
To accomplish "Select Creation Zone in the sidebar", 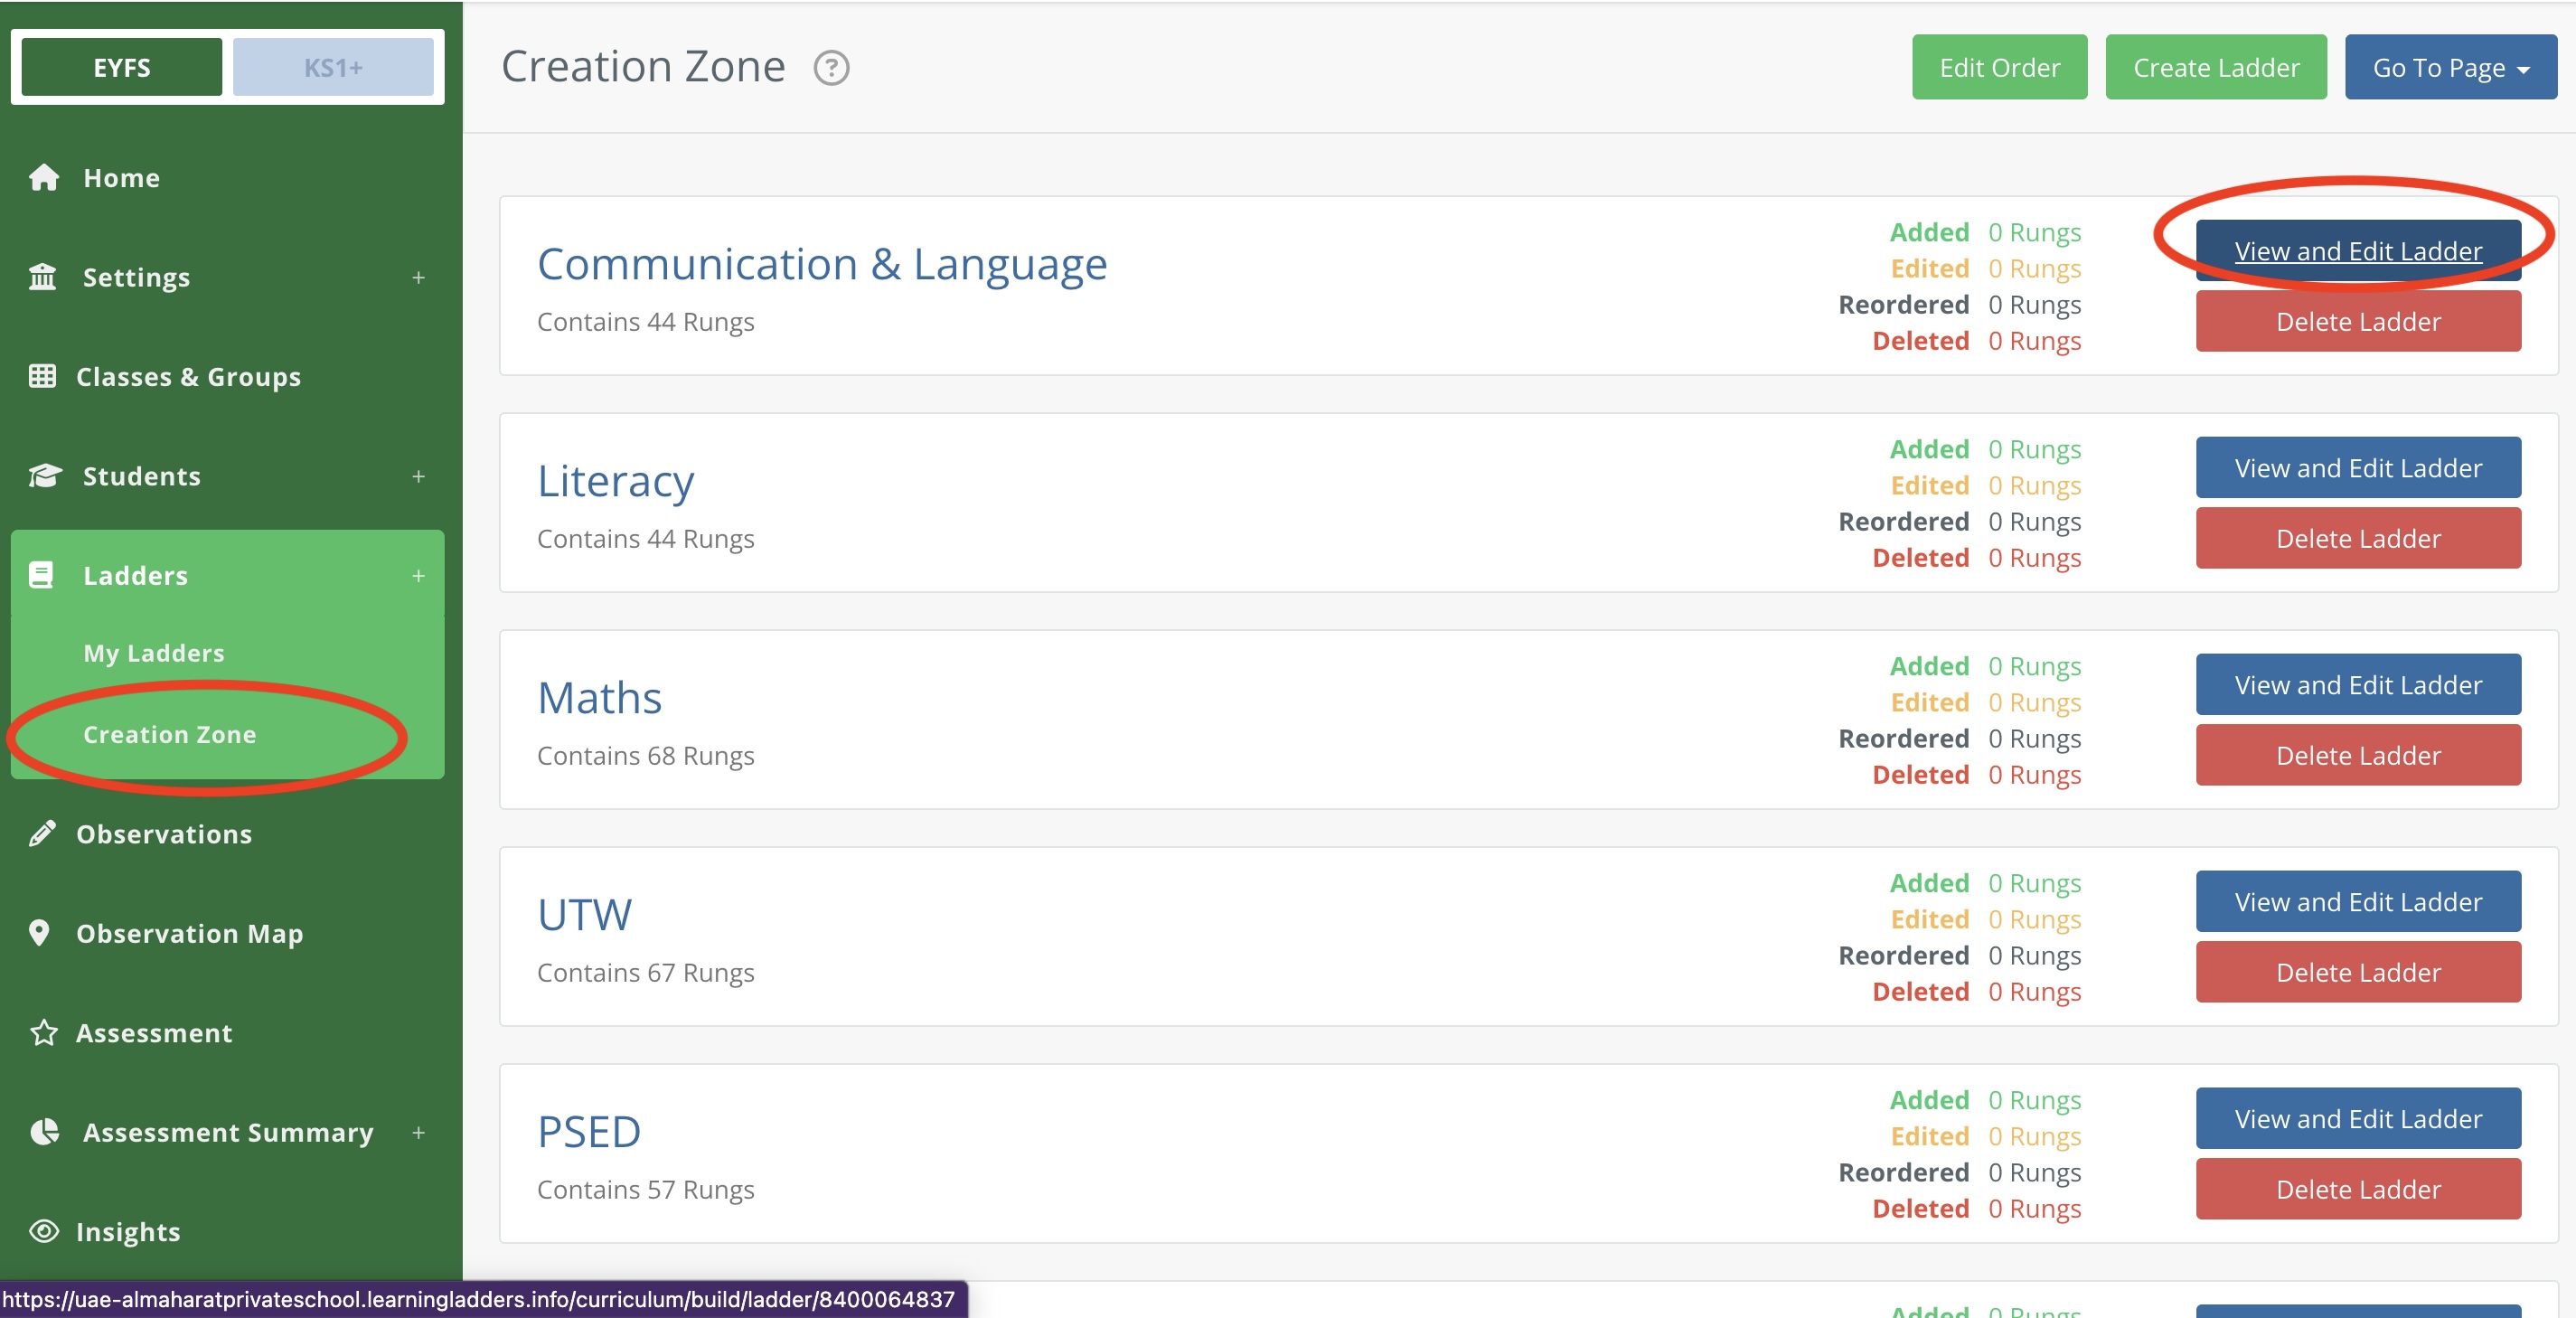I will point(170,735).
